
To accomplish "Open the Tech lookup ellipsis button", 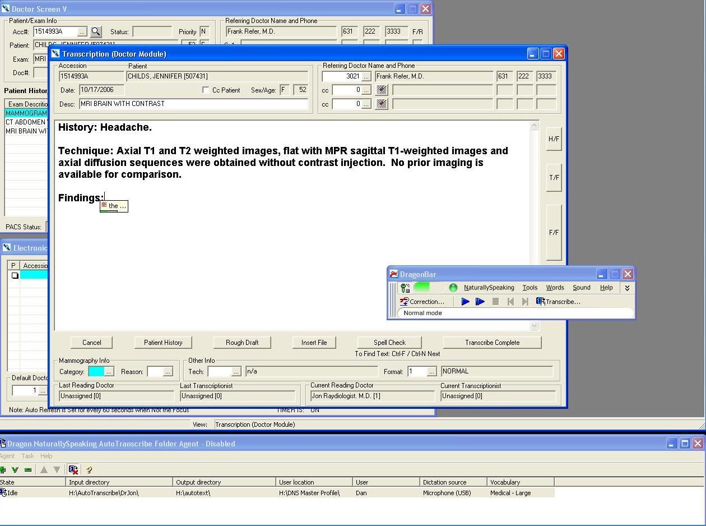I will point(236,372).
